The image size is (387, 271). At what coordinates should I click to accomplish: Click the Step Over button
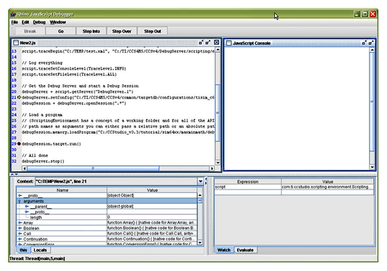coord(121,31)
